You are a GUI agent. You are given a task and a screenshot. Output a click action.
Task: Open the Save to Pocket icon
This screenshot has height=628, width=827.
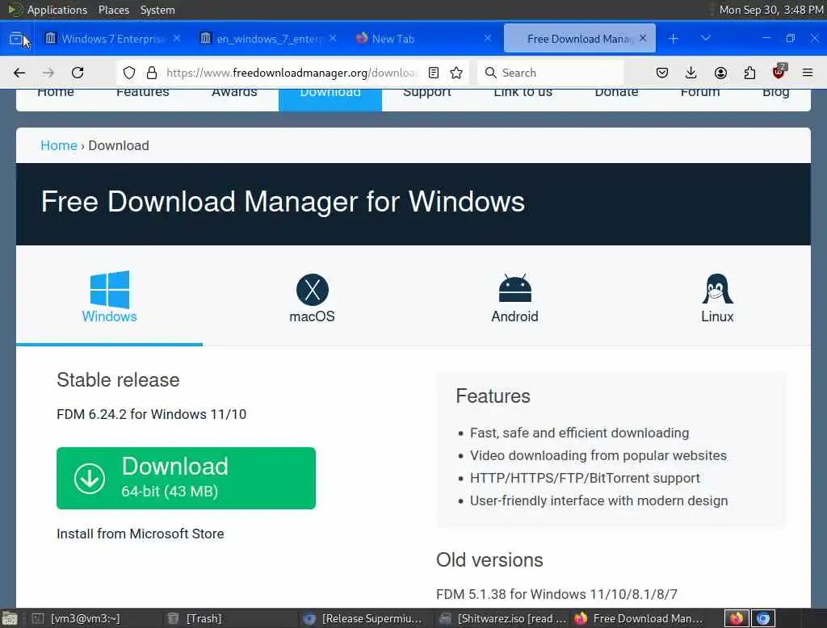pos(662,73)
